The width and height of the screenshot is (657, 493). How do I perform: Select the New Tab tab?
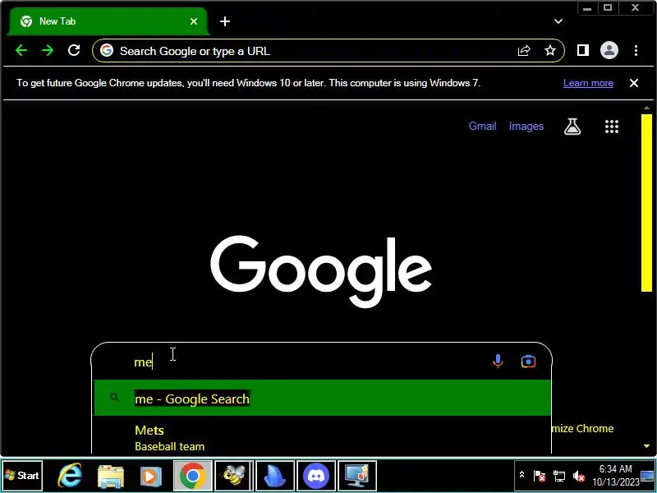click(108, 21)
